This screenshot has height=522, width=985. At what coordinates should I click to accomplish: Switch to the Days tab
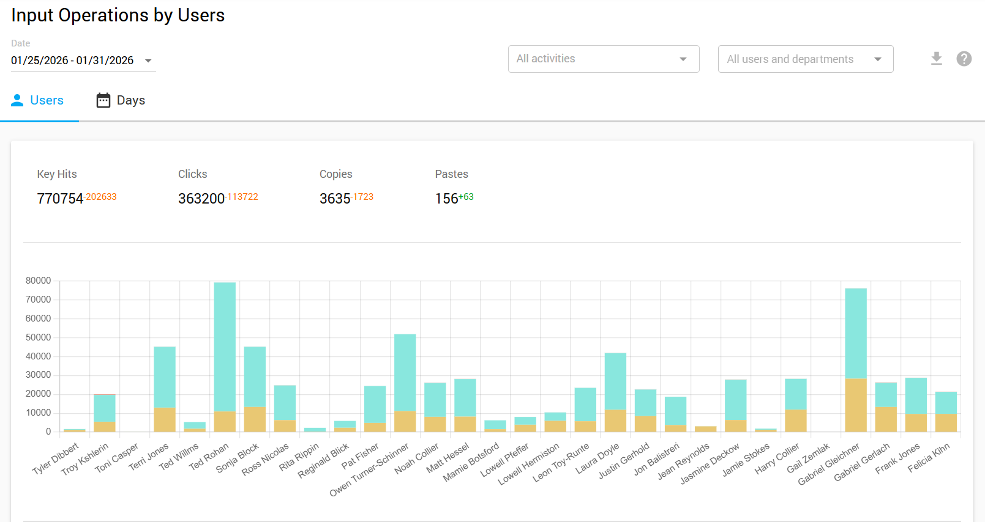click(130, 100)
